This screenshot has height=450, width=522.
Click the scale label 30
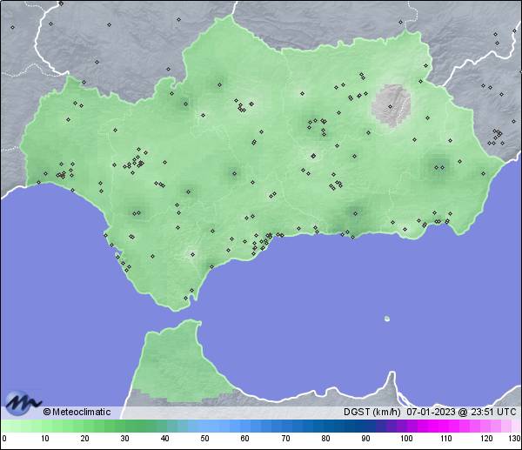124,439
